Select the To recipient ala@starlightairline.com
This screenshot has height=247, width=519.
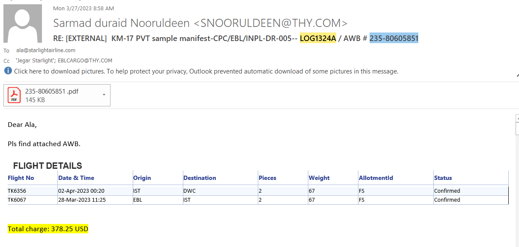[x=46, y=50]
